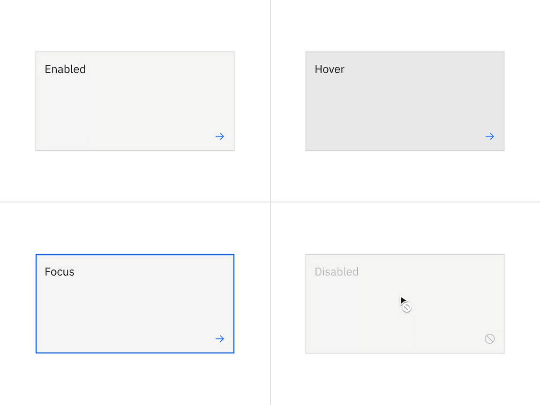Click the horizontal divider between Enabled and Focus
This screenshot has width=540, height=405.
(x=135, y=202)
